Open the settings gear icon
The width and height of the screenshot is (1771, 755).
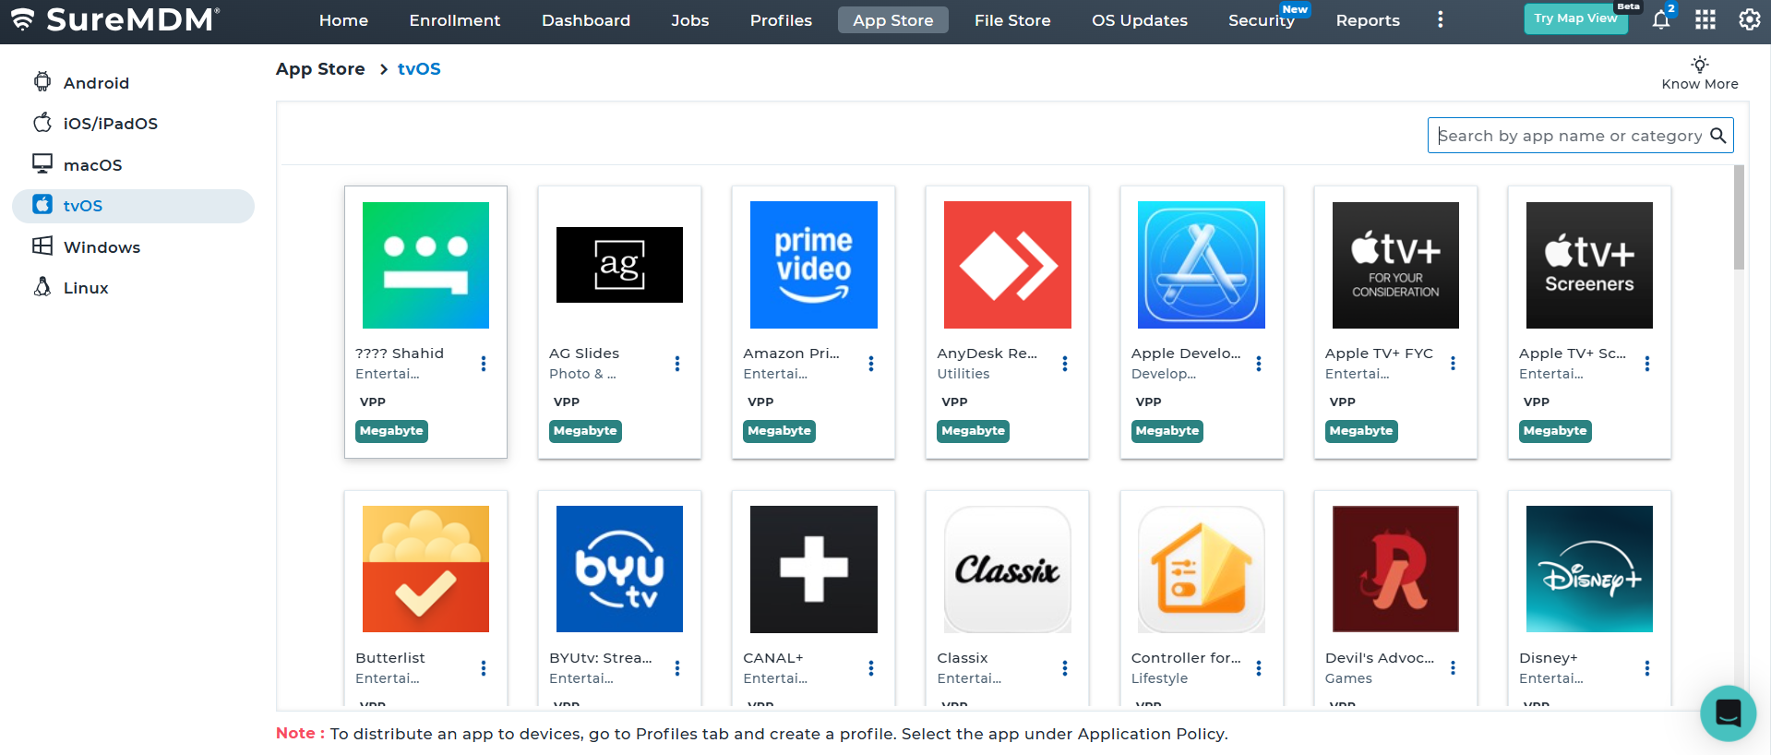click(1749, 20)
